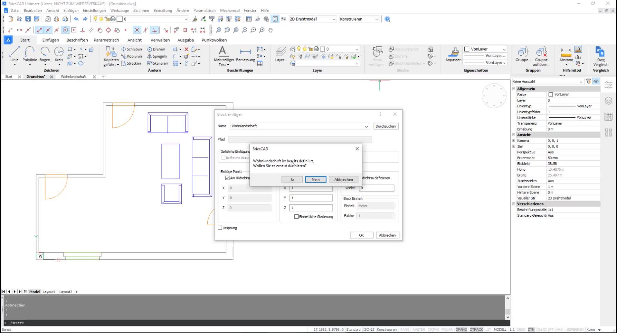Open the Dwg Vergleich tool

tap(601, 56)
